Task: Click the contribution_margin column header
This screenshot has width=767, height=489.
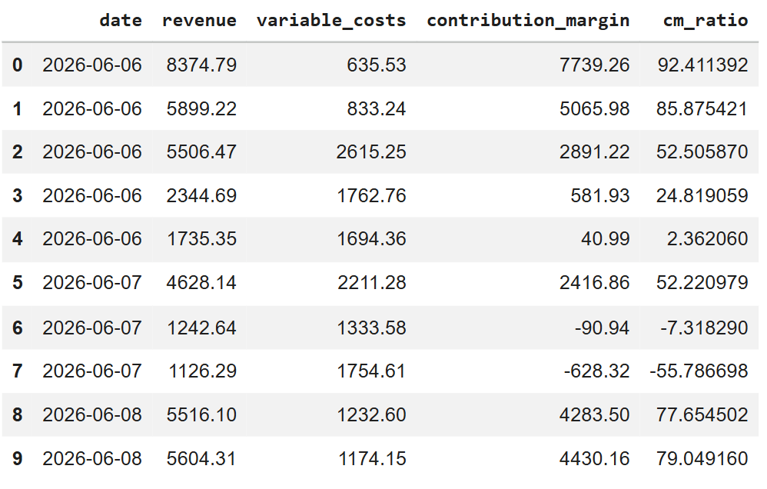Action: [528, 21]
